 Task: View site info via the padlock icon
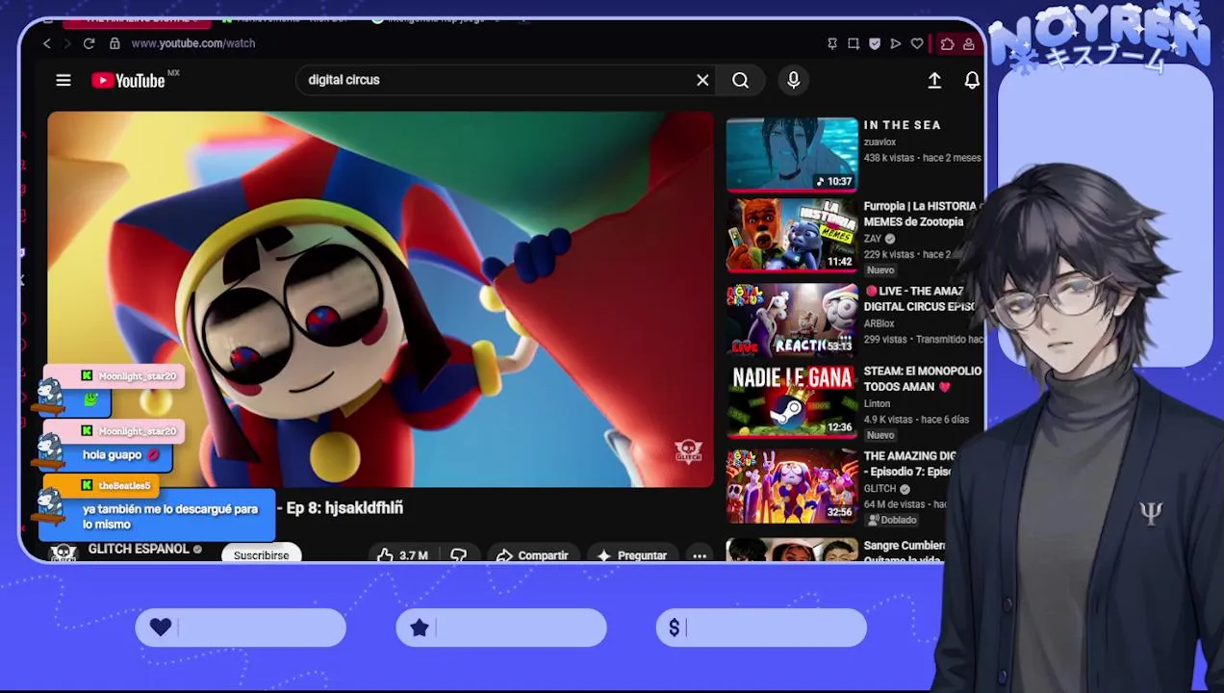pos(115,43)
